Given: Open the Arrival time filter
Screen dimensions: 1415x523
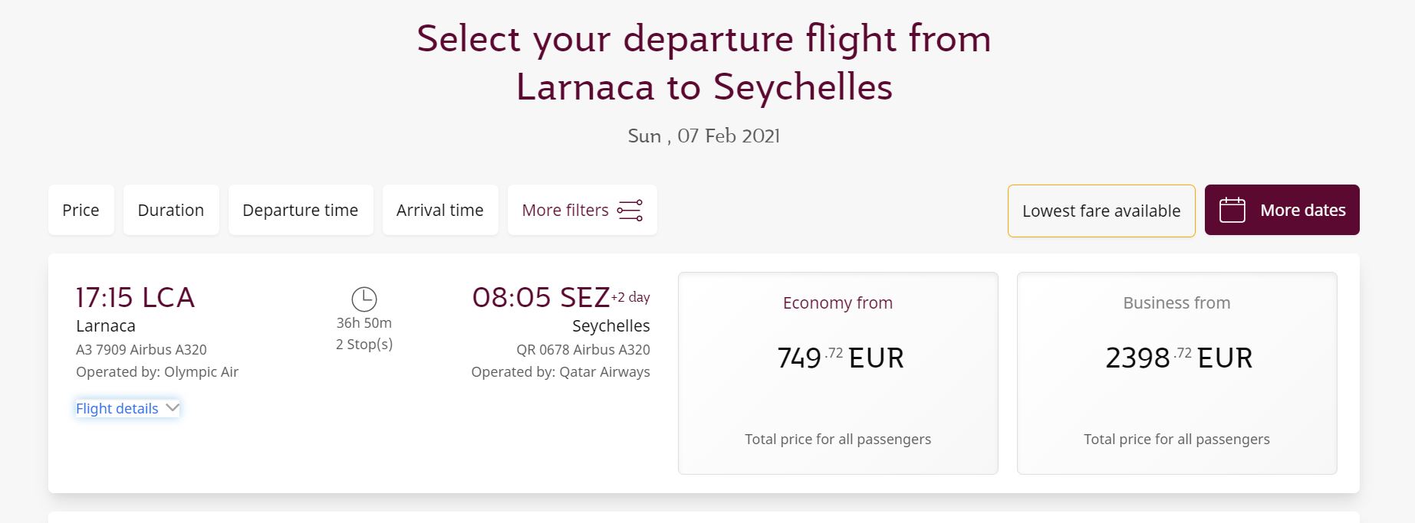Looking at the screenshot, I should [x=440, y=210].
